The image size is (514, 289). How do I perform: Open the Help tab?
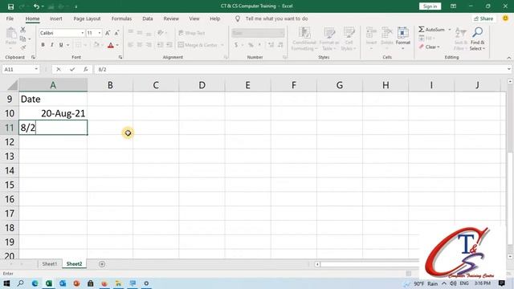pyautogui.click(x=214, y=18)
